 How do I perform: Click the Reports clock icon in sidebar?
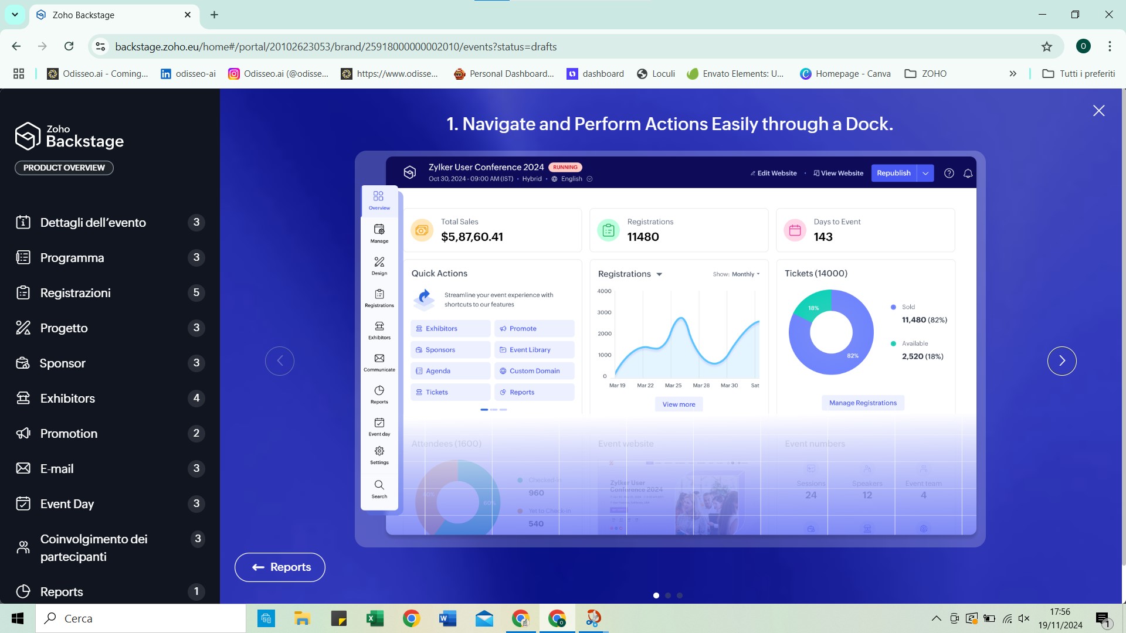pyautogui.click(x=23, y=591)
